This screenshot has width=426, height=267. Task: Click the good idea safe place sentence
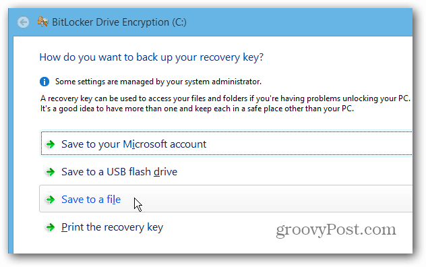click(197, 109)
